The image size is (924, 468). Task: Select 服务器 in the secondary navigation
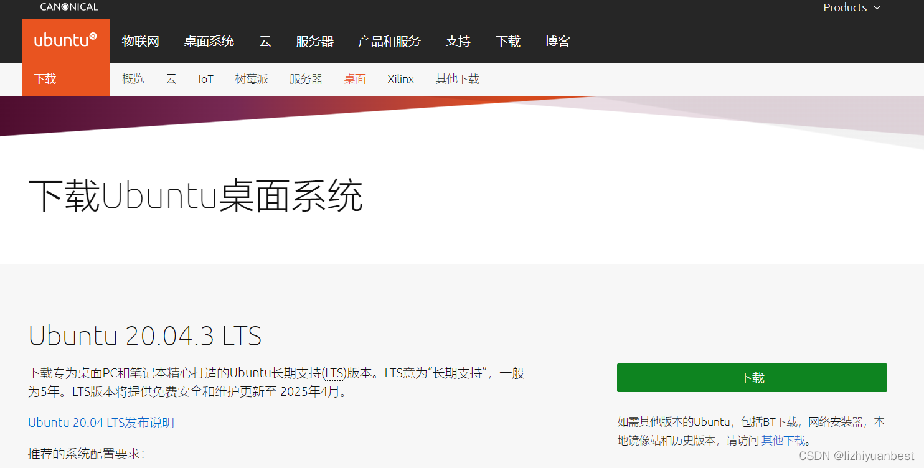(x=306, y=79)
